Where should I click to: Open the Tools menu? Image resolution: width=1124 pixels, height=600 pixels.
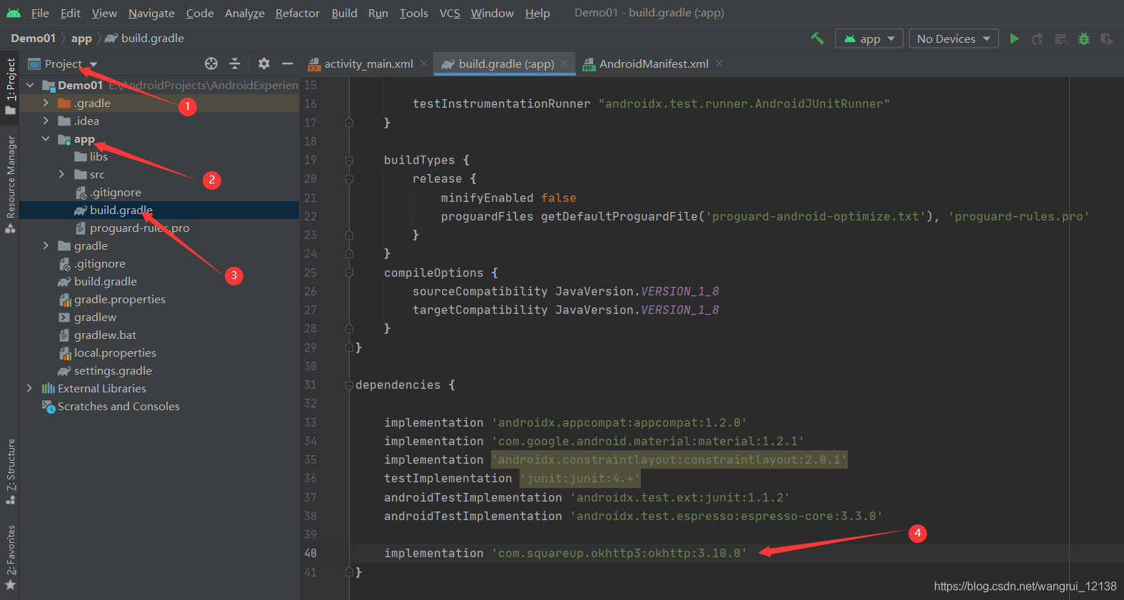coord(414,13)
